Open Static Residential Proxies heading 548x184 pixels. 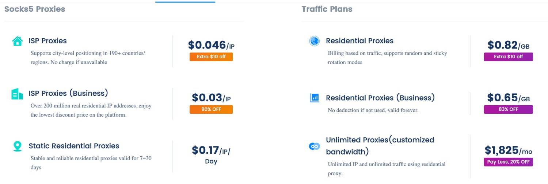(x=74, y=146)
